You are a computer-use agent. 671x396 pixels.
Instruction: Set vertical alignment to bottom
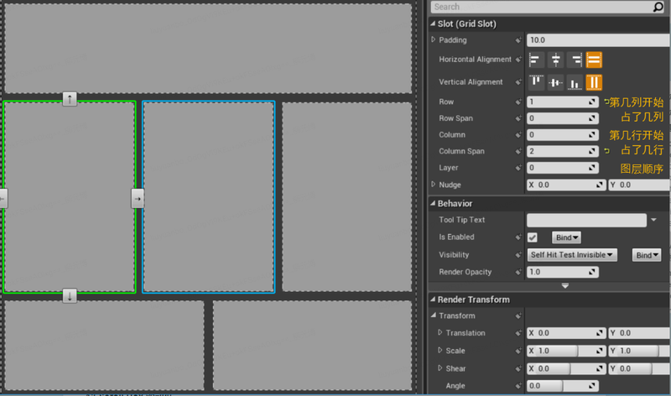(575, 82)
